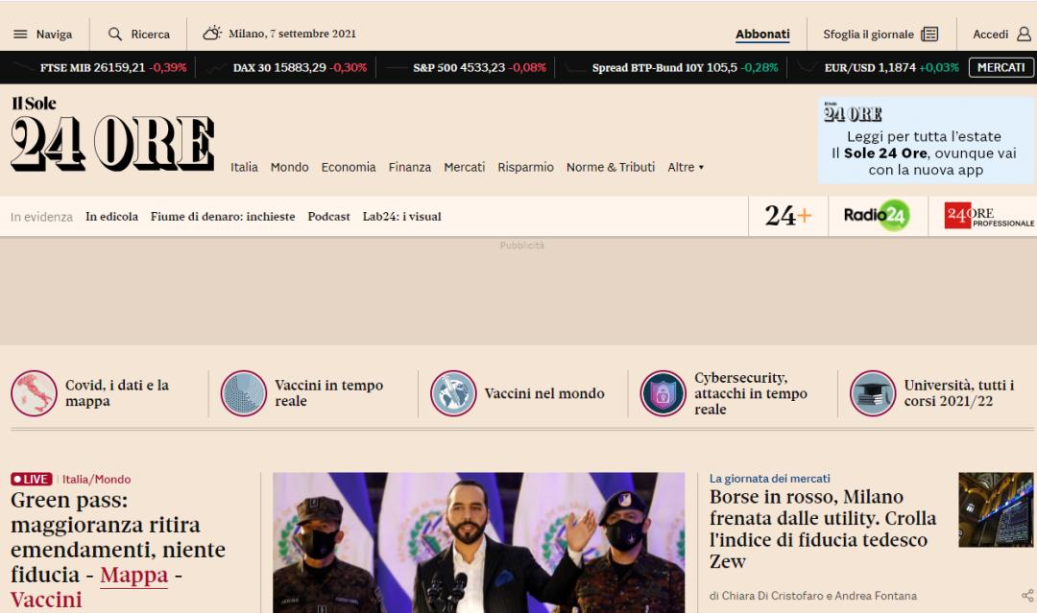Click the Ricerca magnifying glass icon
Viewport: 1037px width, 613px height.
(x=115, y=34)
